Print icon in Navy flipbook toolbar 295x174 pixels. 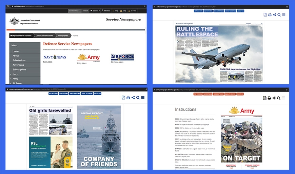tap(128, 98)
